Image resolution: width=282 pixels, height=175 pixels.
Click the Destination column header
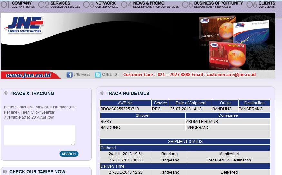point(254,103)
